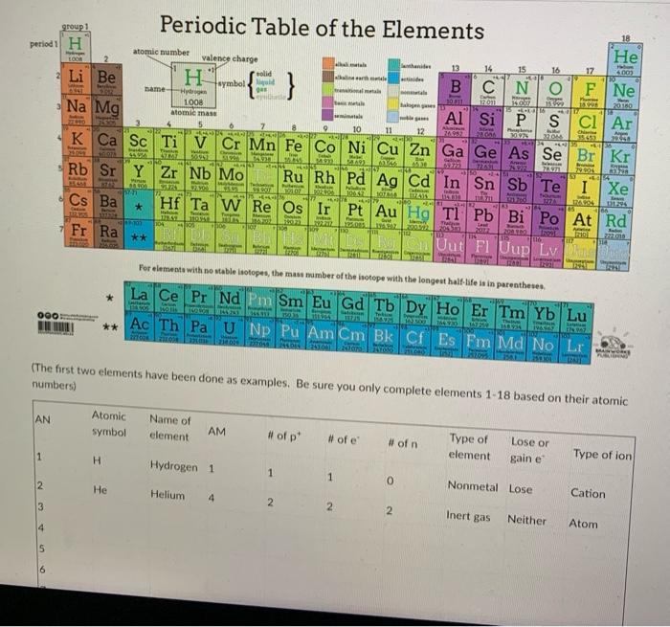Click the 'valence charge' label in the key
Image resolution: width=670 pixels, height=627 pixels.
230,58
